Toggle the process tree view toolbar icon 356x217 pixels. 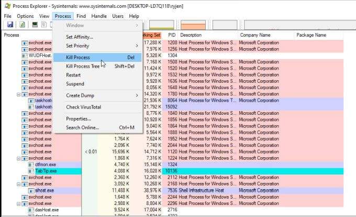pyautogui.click(x=44, y=25)
